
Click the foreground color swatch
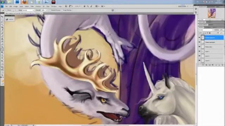tap(2, 81)
